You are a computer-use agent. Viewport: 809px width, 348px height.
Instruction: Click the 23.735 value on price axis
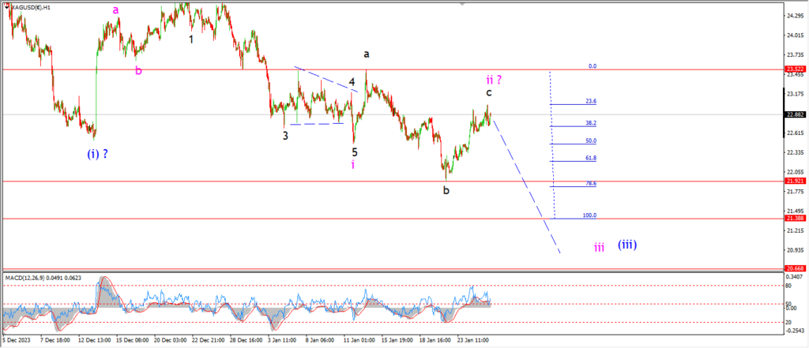coord(795,54)
